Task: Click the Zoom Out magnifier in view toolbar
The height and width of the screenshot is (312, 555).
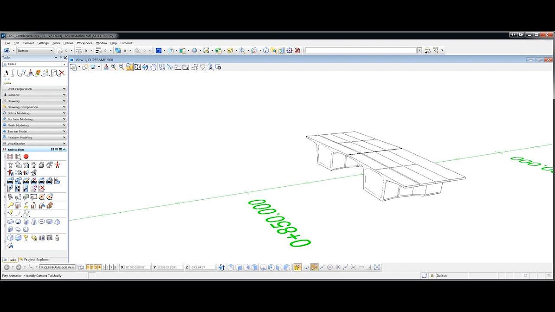Action: point(121,67)
